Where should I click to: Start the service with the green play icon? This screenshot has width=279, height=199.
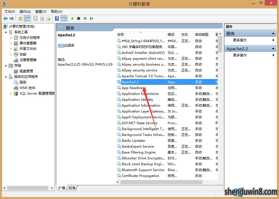pos(72,18)
